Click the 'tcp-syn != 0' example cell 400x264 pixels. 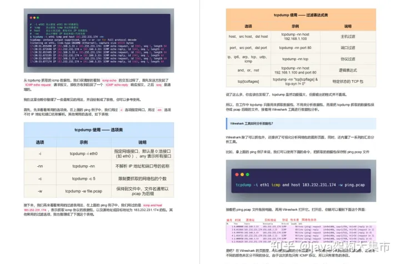296,82
